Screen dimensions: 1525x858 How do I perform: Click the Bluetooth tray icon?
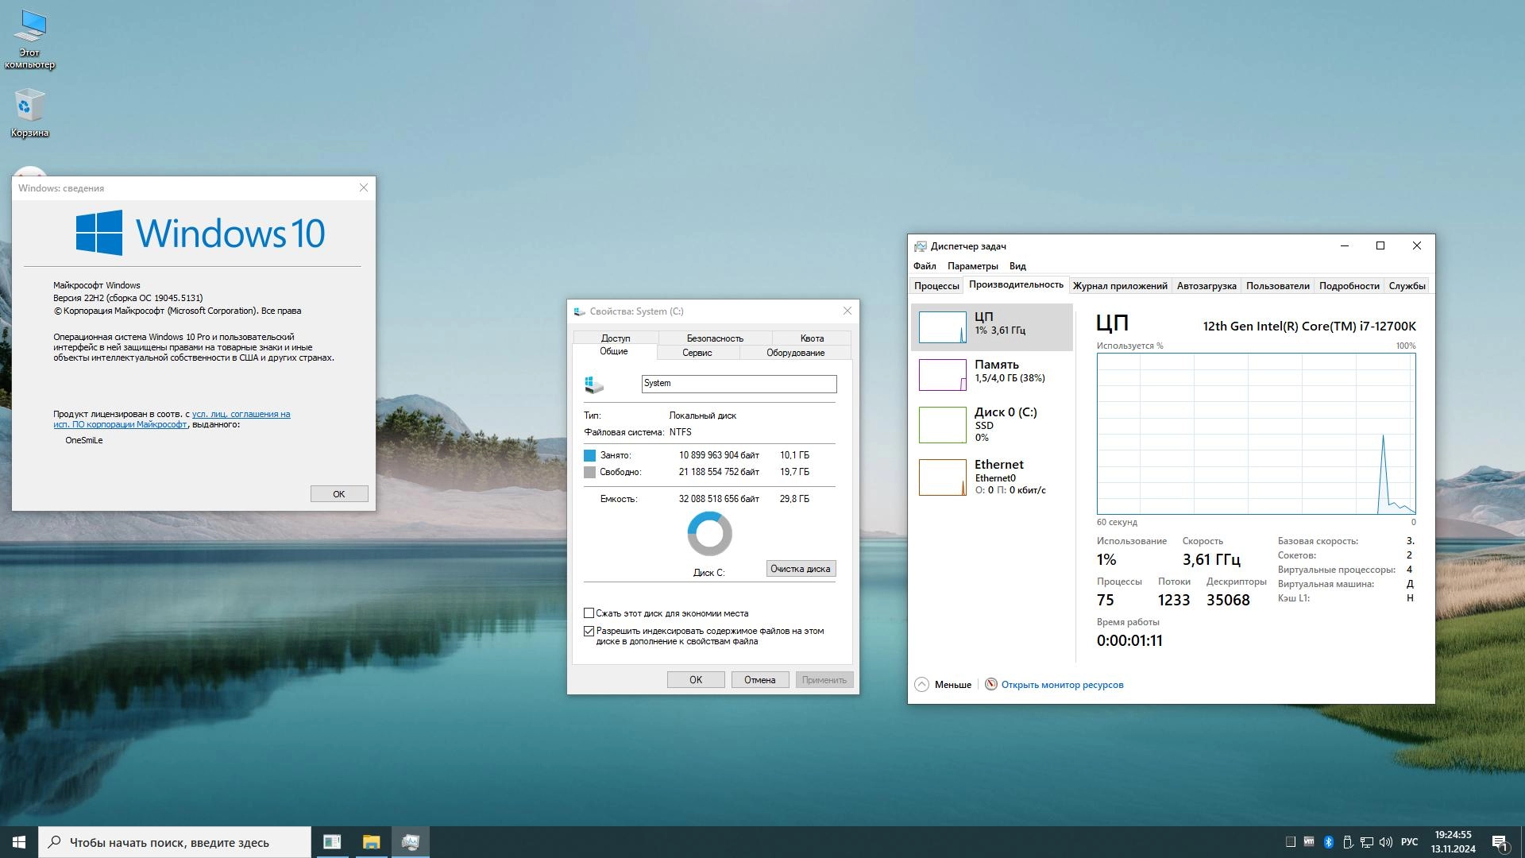point(1328,842)
